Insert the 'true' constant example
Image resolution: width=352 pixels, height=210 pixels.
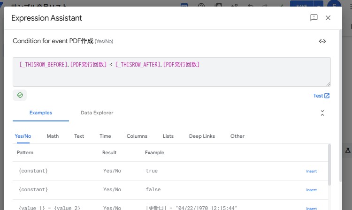pos(311,171)
